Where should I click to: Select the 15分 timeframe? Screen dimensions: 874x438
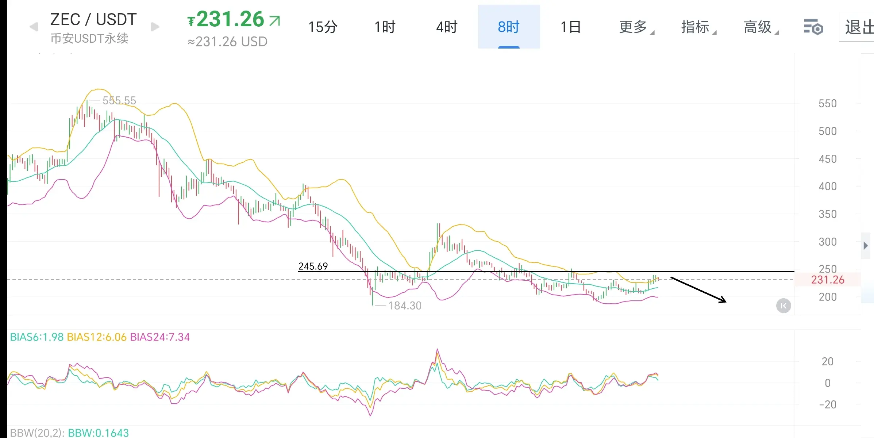[323, 27]
